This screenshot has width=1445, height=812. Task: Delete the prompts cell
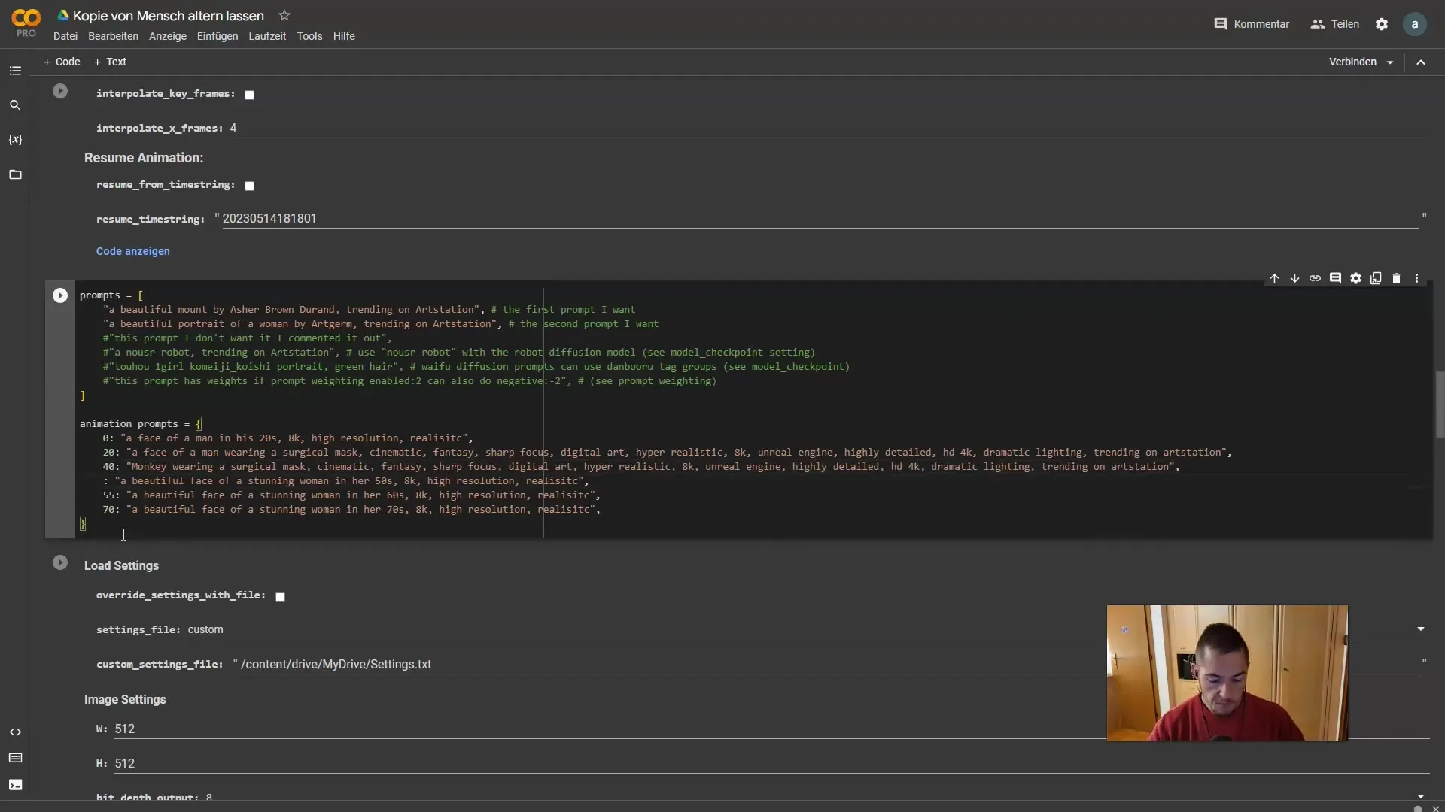click(x=1396, y=278)
